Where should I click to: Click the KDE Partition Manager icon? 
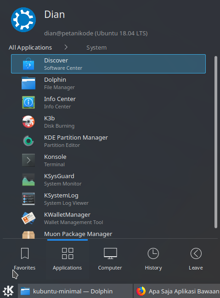(x=28, y=141)
